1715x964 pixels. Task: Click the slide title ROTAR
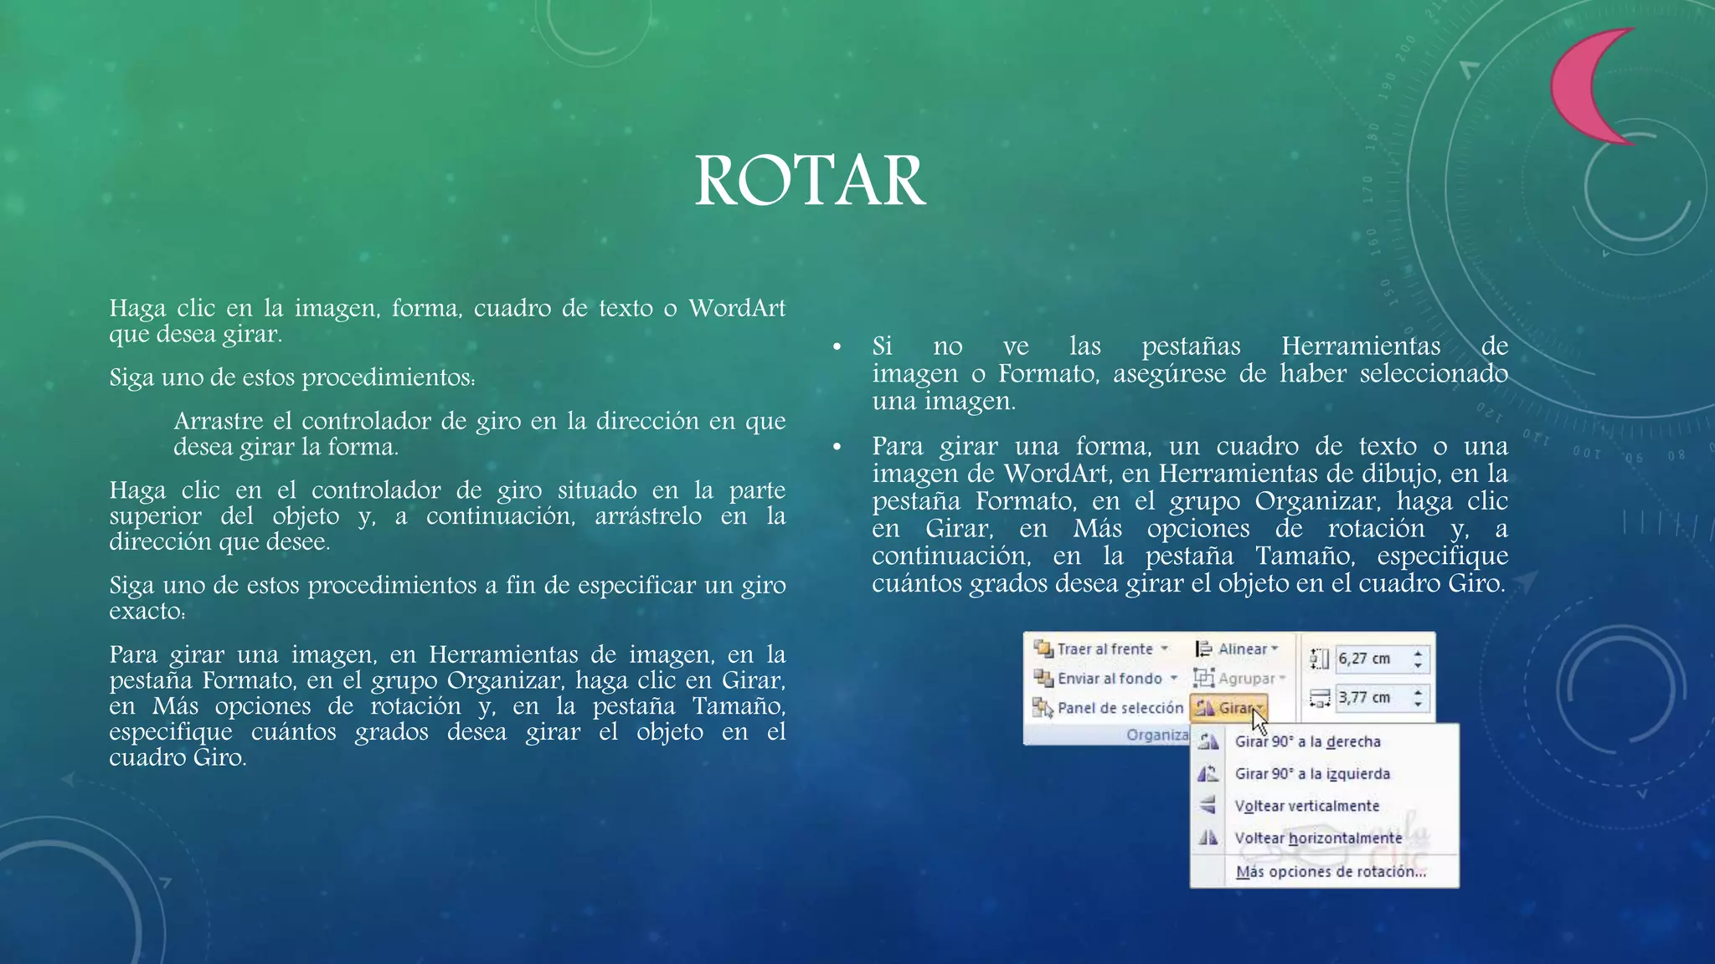click(x=810, y=181)
